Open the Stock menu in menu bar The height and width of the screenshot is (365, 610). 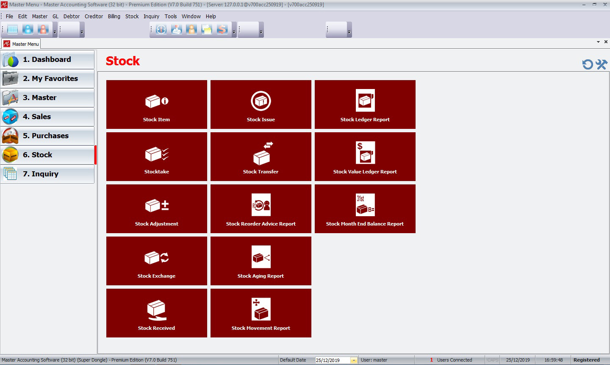tap(132, 17)
